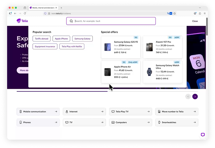The height and width of the screenshot is (148, 215).
Task: Click the Computers laptop icon
Action: (x=113, y=122)
